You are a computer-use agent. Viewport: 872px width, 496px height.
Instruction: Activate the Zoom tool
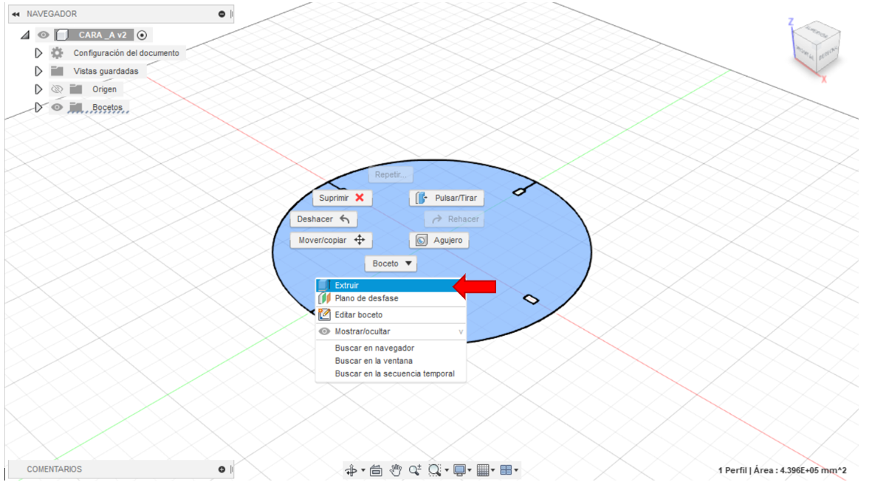(415, 470)
